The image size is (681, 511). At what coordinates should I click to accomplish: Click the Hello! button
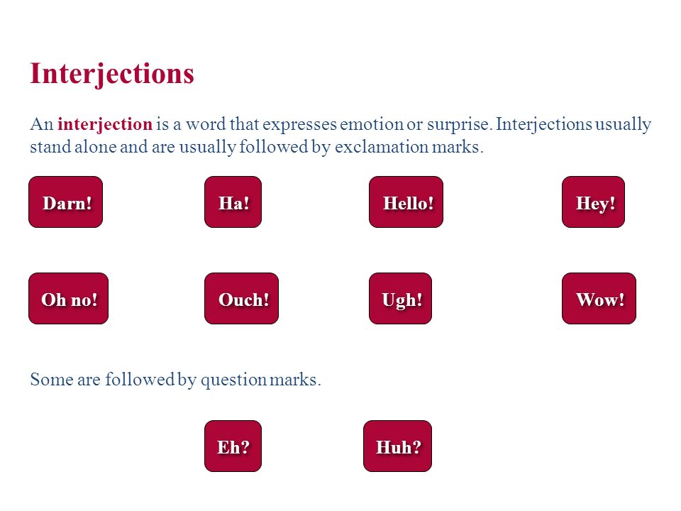pos(406,202)
